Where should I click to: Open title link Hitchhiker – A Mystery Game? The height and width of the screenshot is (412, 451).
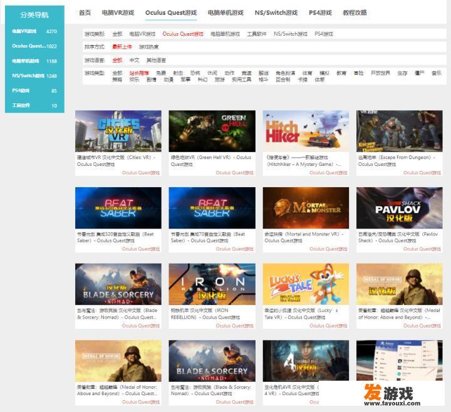click(303, 161)
